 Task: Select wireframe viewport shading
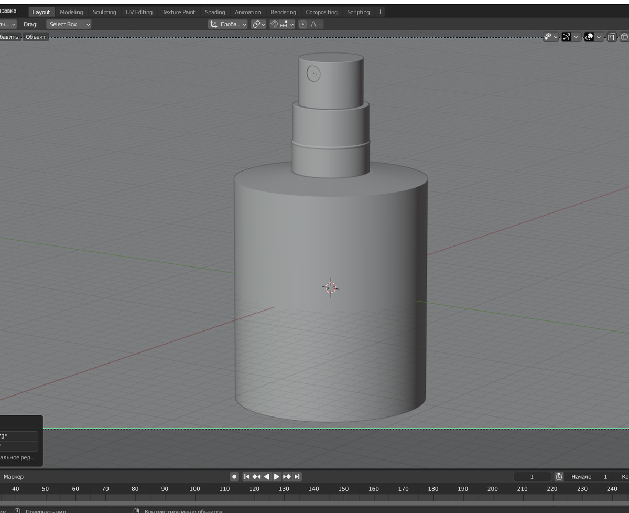pyautogui.click(x=624, y=37)
